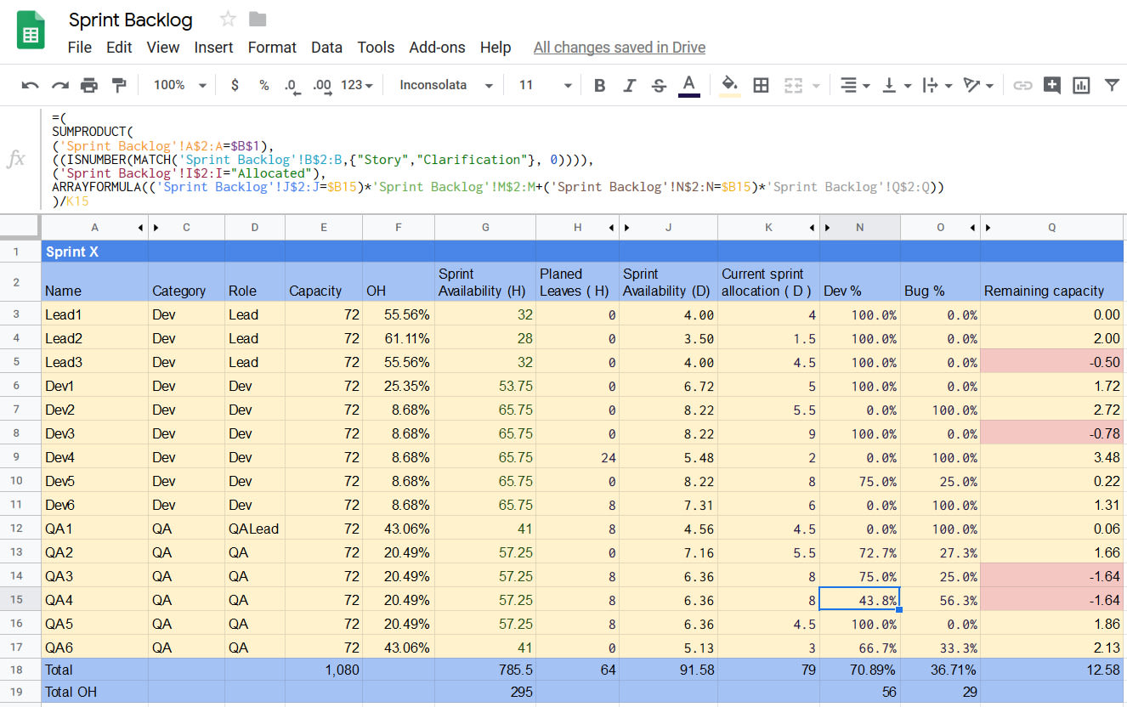This screenshot has height=707, width=1127.
Task: Click the print icon
Action: point(89,85)
